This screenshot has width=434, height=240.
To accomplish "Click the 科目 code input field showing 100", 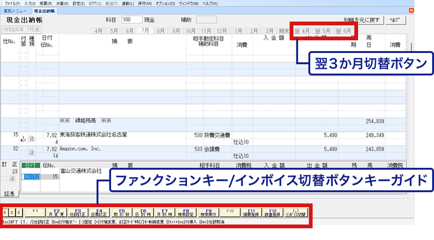I will point(131,20).
